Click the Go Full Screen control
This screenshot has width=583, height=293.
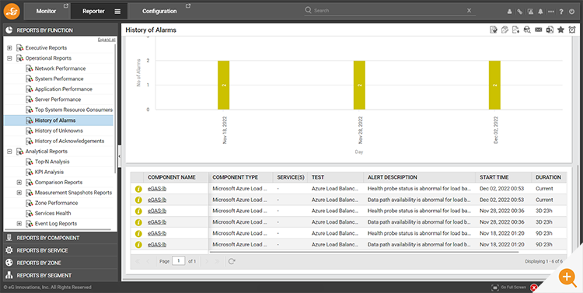(x=509, y=288)
